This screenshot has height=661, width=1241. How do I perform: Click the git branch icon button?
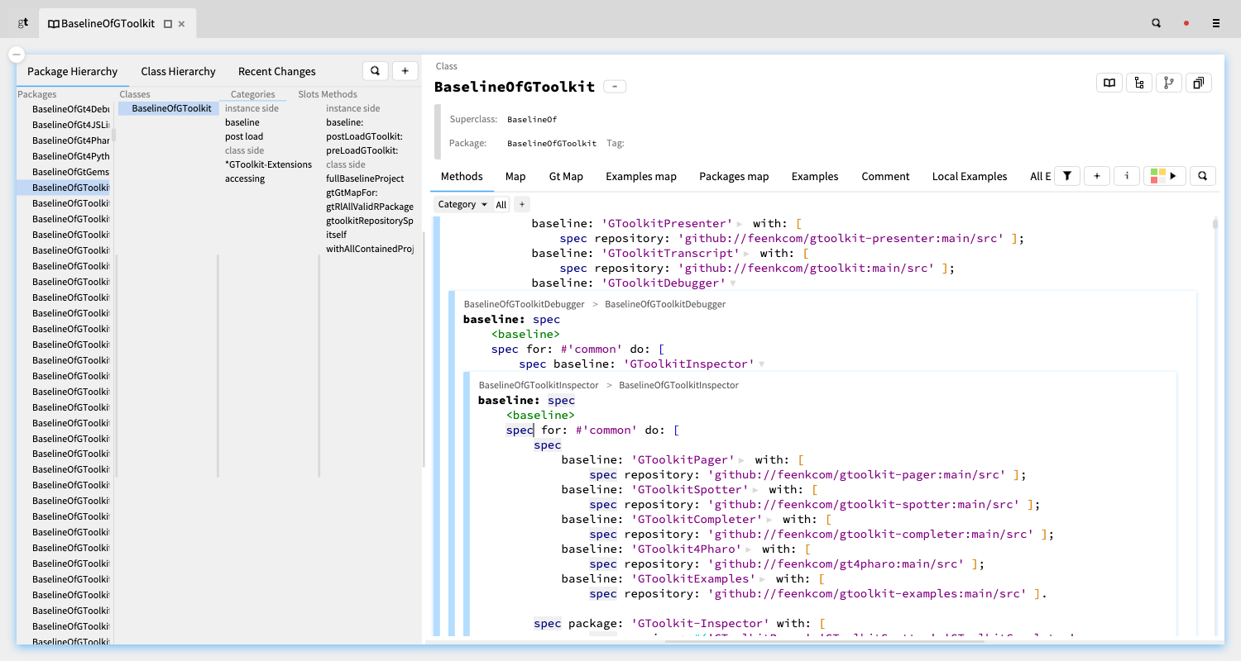(1169, 83)
